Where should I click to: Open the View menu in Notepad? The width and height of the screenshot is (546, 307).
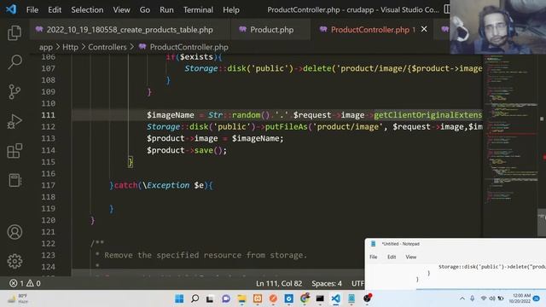click(x=411, y=257)
